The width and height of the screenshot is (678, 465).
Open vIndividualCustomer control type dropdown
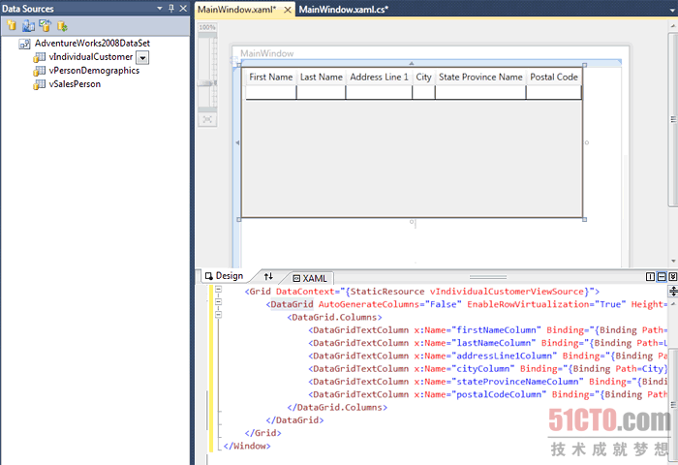142,57
